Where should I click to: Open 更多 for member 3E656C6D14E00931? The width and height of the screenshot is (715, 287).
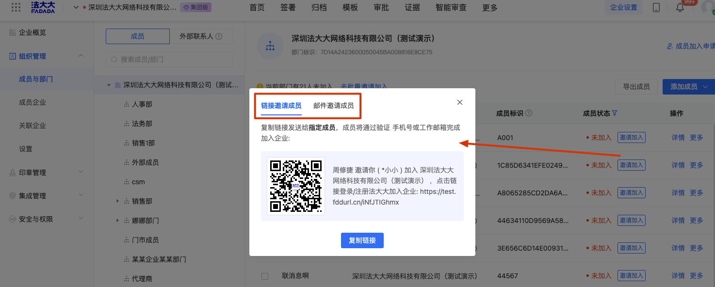coord(697,248)
